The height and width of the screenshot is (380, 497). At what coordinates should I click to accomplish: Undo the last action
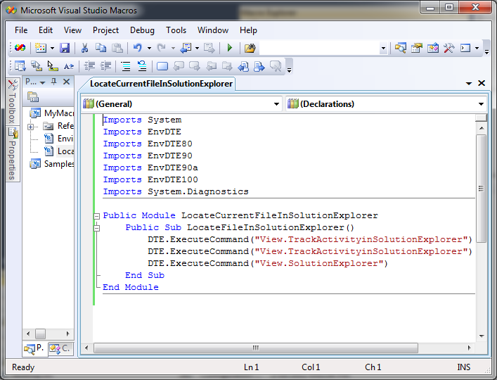138,49
